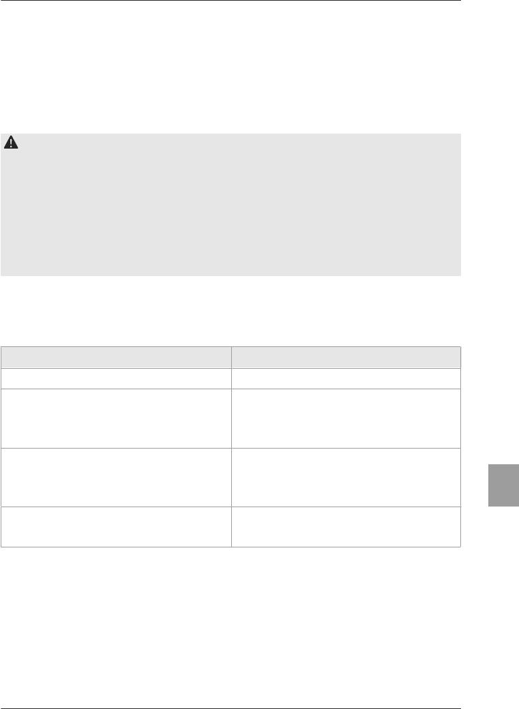
Task: Select the third body row's right cell
Action: coord(346,477)
